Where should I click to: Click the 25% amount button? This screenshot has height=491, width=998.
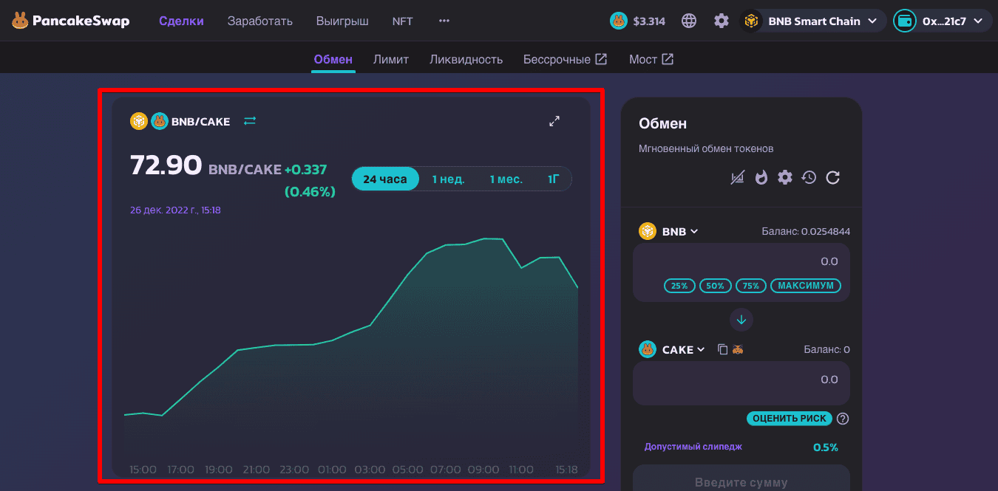click(679, 286)
